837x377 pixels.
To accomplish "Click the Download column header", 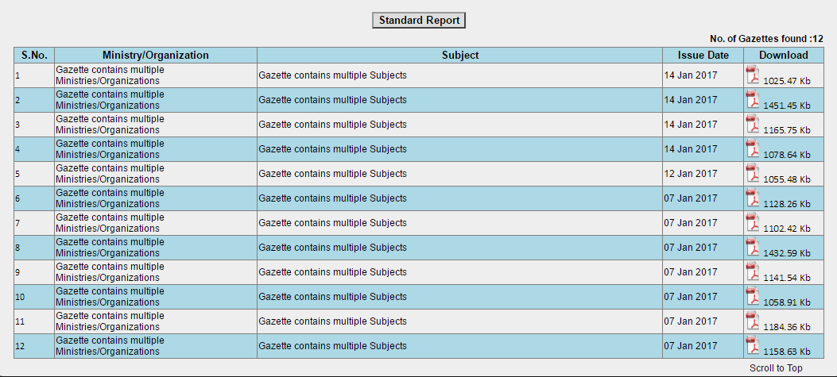I will click(784, 55).
